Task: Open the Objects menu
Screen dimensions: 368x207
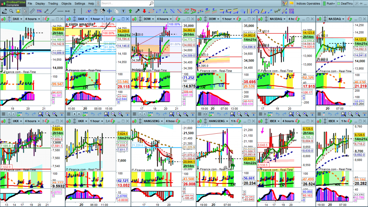Action: 66,3
